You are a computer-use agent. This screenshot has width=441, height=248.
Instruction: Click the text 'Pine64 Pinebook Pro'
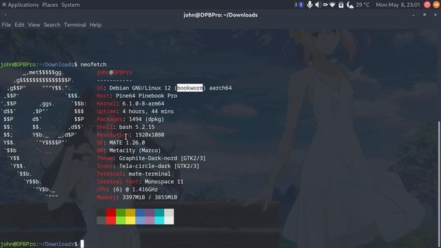[x=147, y=96]
